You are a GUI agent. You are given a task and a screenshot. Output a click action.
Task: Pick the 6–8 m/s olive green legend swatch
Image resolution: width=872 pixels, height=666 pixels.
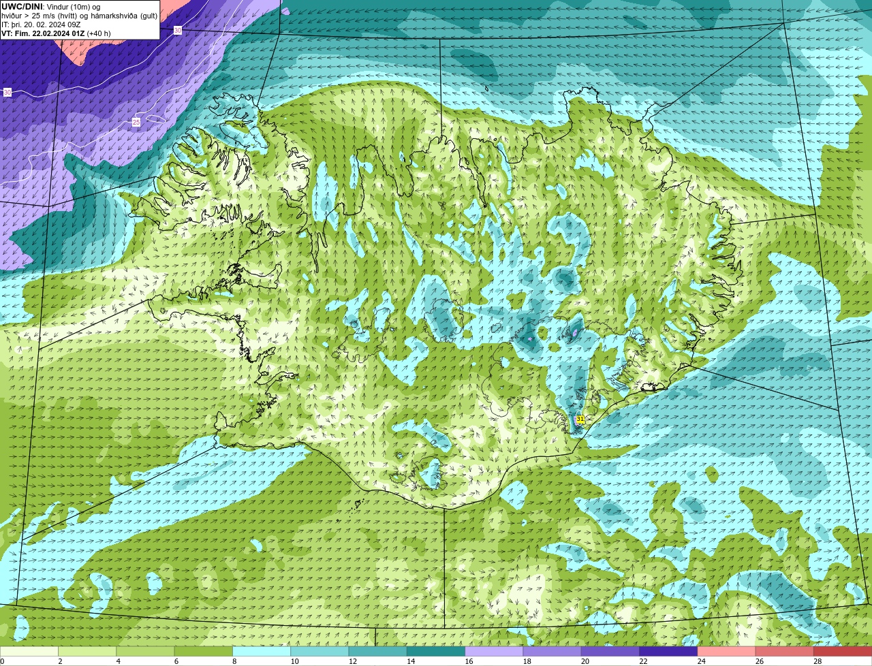pos(203,651)
